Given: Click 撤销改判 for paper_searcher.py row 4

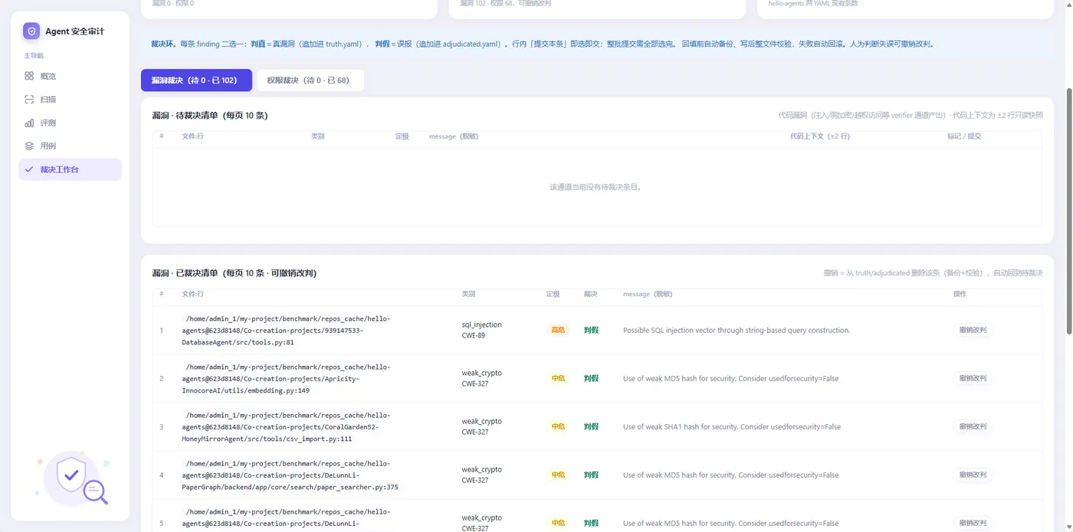Looking at the screenshot, I should point(973,475).
